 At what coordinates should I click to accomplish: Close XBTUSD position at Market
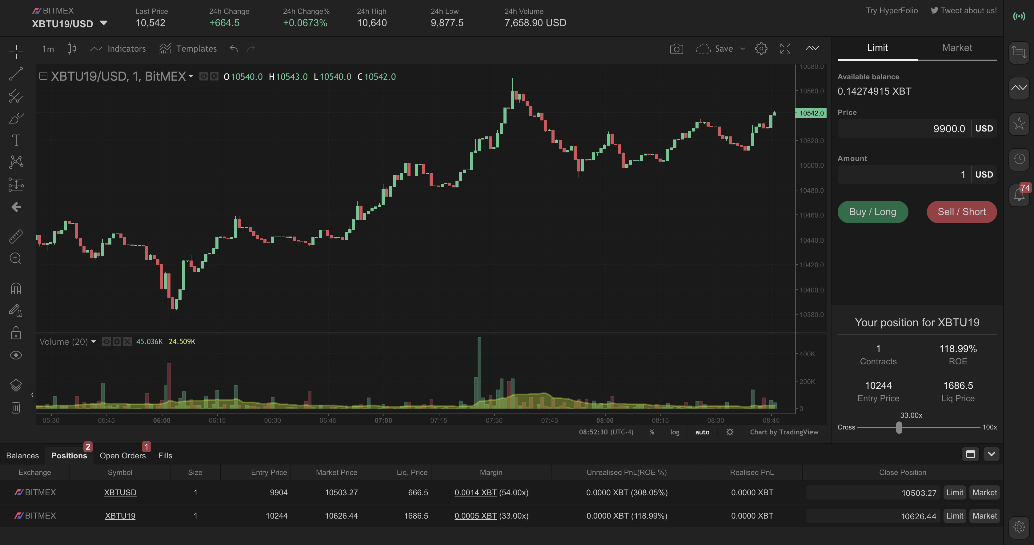click(984, 492)
